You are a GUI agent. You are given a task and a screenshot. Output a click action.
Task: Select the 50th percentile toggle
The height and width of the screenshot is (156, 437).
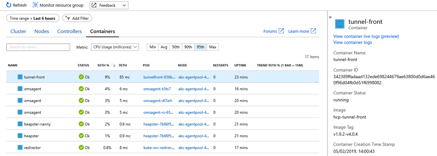176,47
